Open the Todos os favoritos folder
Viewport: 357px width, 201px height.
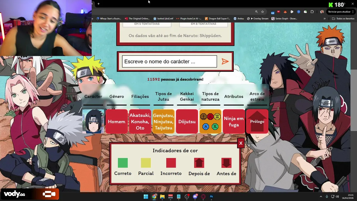(x=343, y=19)
